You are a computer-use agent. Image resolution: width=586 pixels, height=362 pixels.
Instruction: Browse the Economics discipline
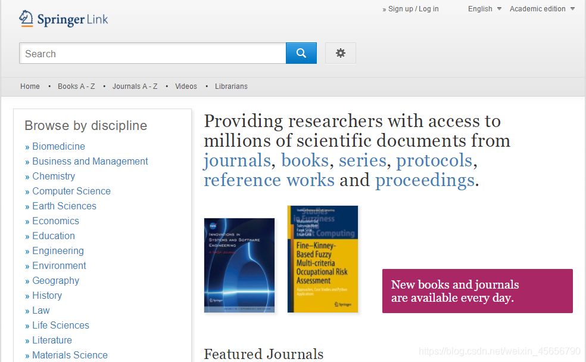pos(56,221)
